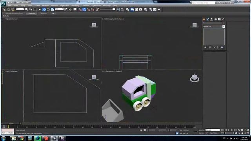Open the Layer Manager
The height and width of the screenshot is (141, 251).
click(127, 9)
